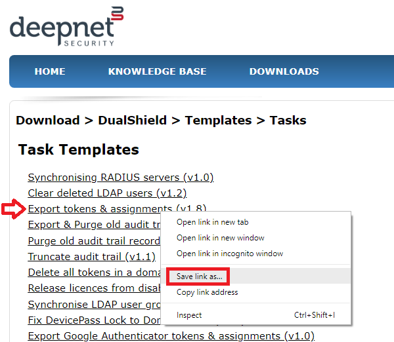The image size is (394, 342).
Task: Open Export tokens & assignments link
Action: tap(117, 208)
